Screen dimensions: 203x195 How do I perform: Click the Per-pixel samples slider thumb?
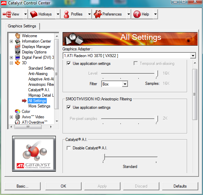156,119
